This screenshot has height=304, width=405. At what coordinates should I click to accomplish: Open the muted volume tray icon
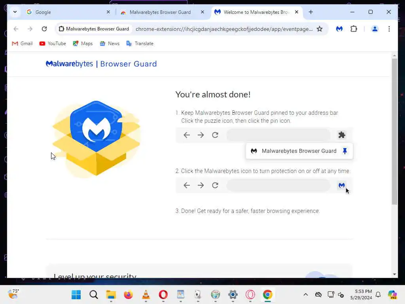[x=341, y=294]
